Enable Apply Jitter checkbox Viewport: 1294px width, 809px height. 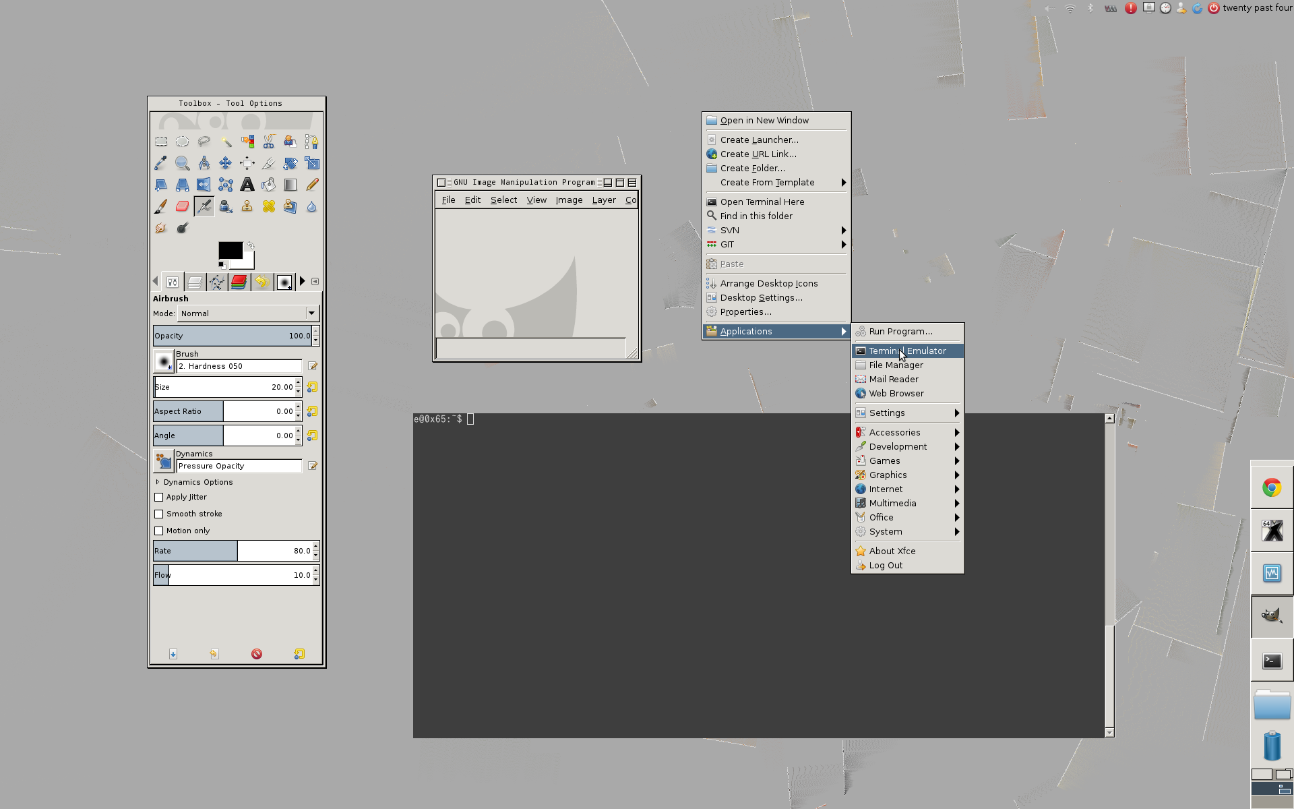pyautogui.click(x=159, y=497)
